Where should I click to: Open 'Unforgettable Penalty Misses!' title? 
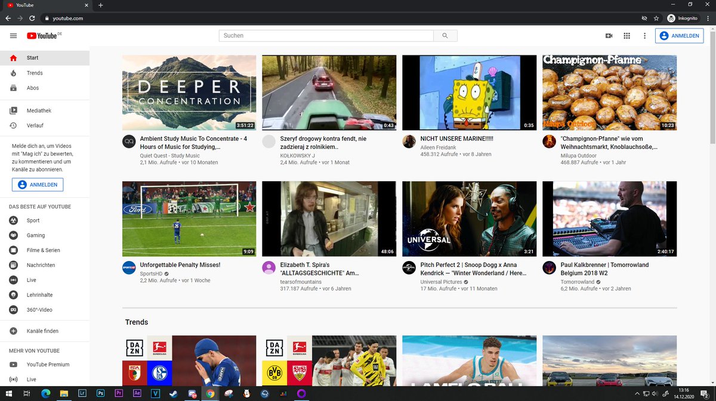[180, 265]
